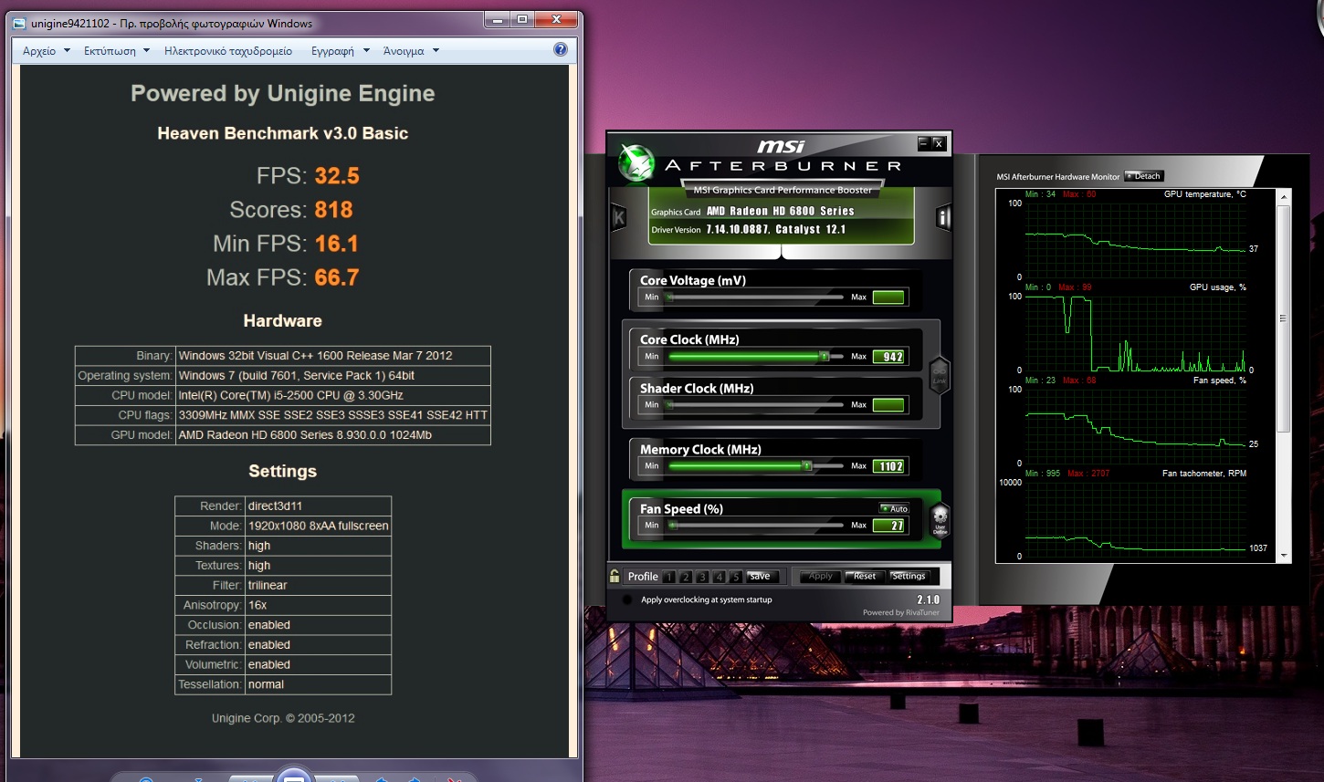Open the Εγγραφή burn dropdown

point(340,51)
